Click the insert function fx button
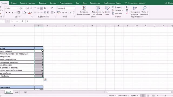The width and height of the screenshot is (173, 97). pos(22,21)
